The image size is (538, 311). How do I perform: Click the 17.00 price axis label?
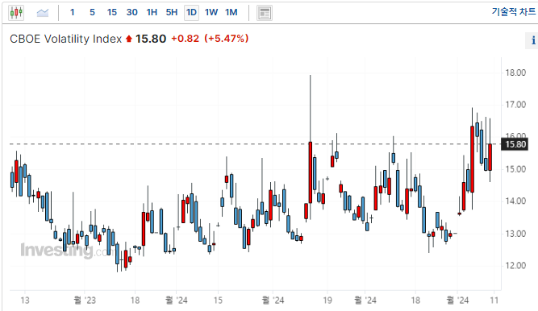click(x=515, y=105)
